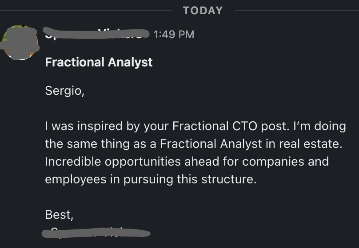Image resolution: width=359 pixels, height=248 pixels.
Task: Click the line starting with Incredible opportunities
Action: (187, 162)
